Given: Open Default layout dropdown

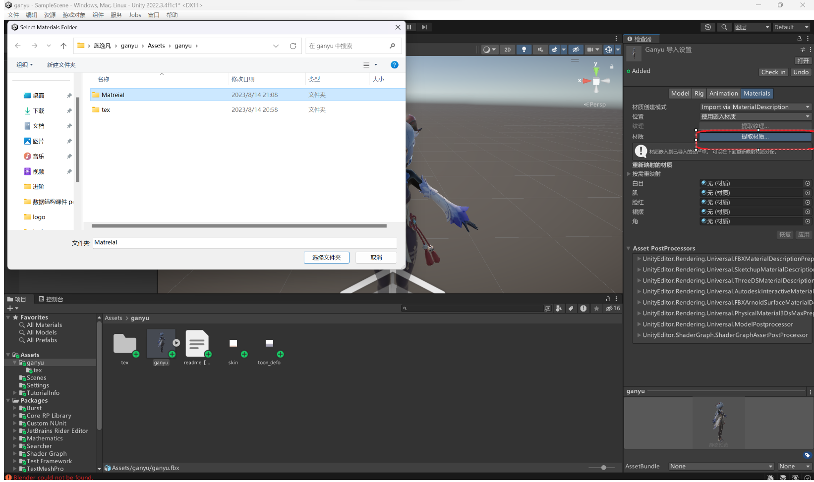Looking at the screenshot, I should 791,27.
